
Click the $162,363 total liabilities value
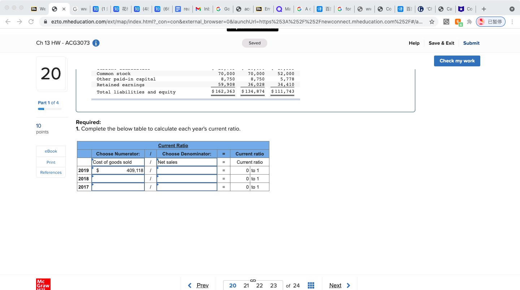[223, 91]
